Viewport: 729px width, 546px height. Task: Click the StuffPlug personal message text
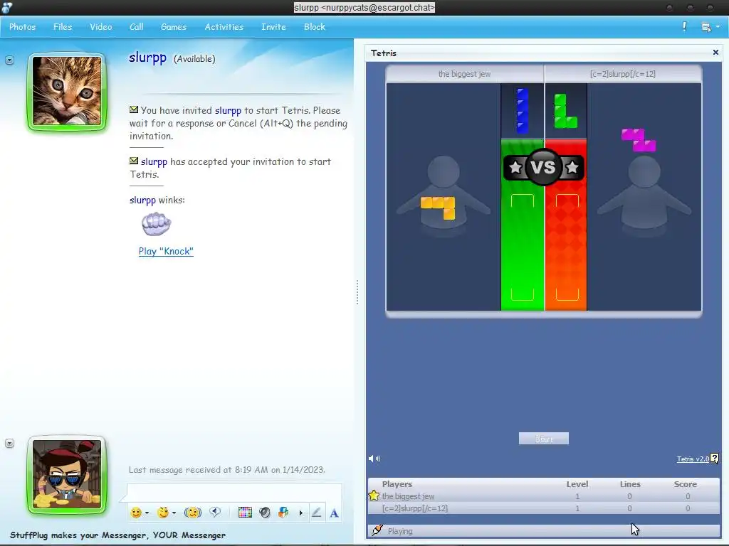pos(117,535)
